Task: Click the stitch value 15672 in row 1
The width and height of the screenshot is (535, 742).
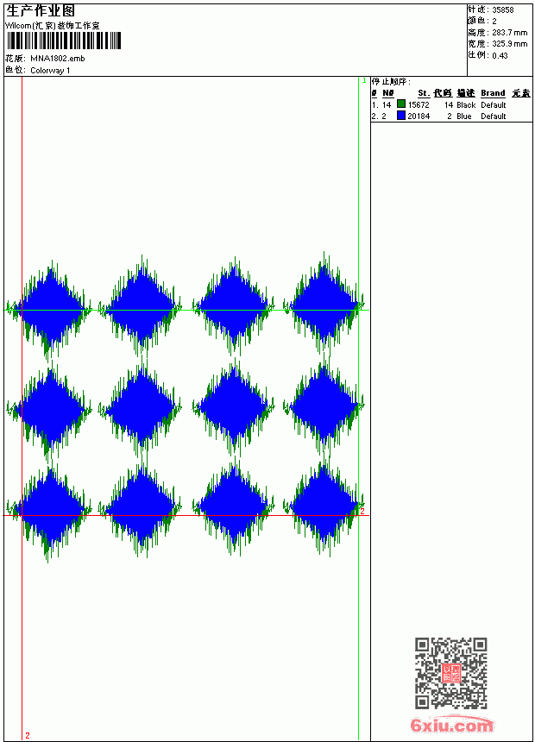Action: pyautogui.click(x=419, y=105)
